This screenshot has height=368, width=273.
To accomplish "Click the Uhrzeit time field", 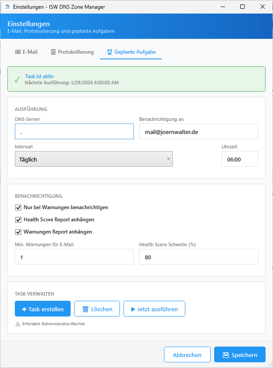I will (239, 159).
